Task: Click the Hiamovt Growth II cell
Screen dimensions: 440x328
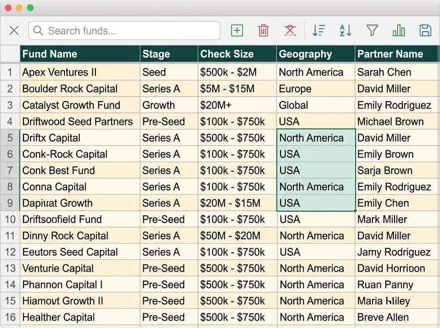Action: 80,301
